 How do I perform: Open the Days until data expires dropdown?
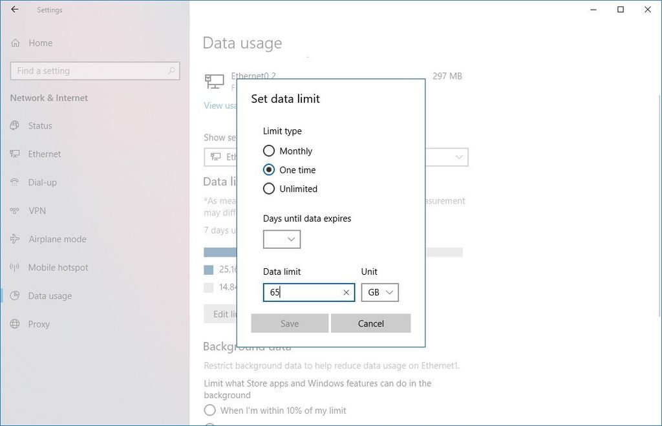point(282,239)
